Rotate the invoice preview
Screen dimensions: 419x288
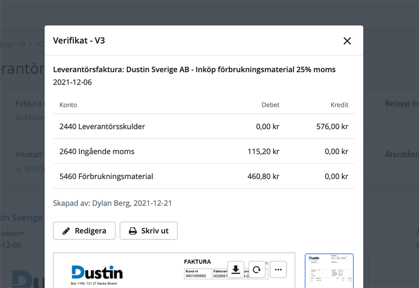point(257,269)
